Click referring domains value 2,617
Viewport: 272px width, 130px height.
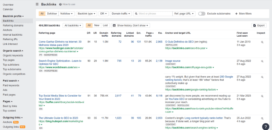pyautogui.click(x=118, y=96)
